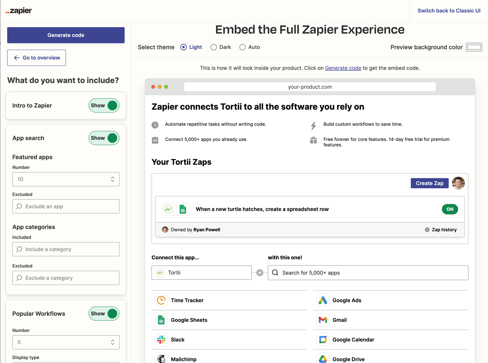Click the Preview background color swatch

click(x=474, y=47)
